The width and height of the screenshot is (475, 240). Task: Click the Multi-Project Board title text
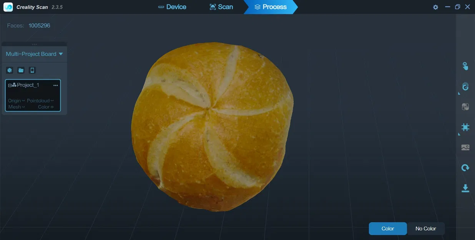click(31, 54)
